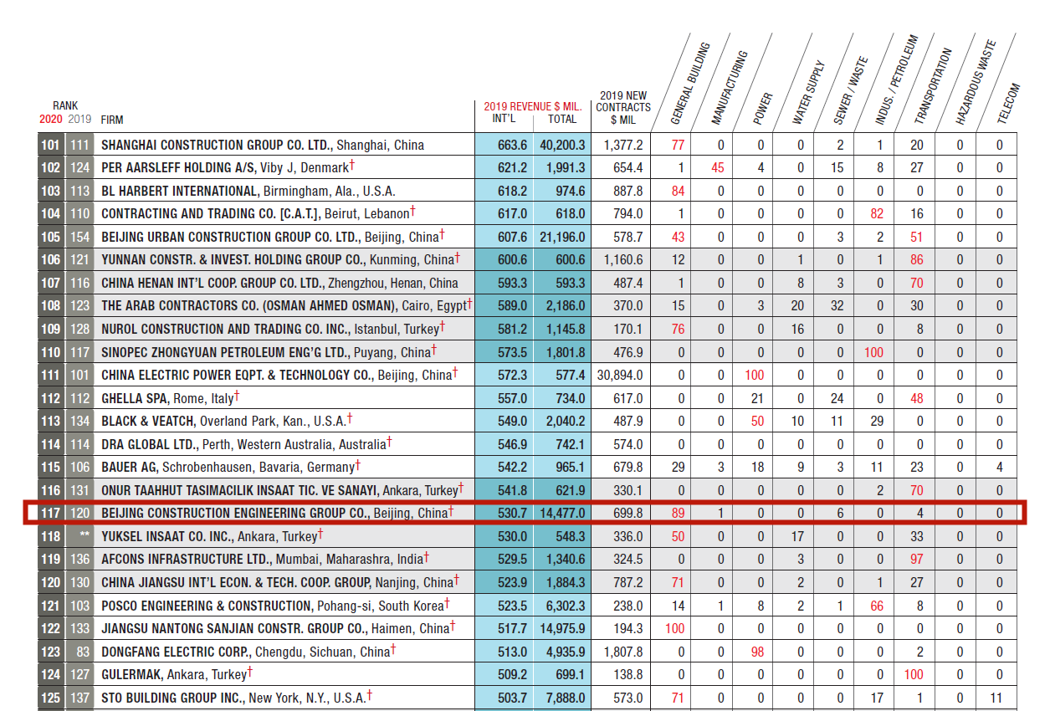Click international revenue value 663.6
Image resolution: width=1050 pixels, height=711 pixels.
513,145
